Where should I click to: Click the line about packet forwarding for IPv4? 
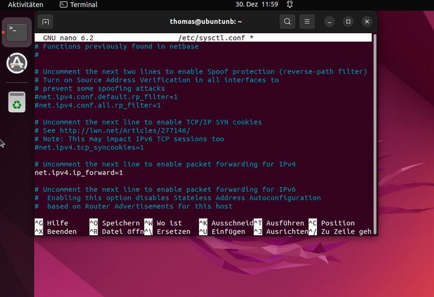click(165, 164)
